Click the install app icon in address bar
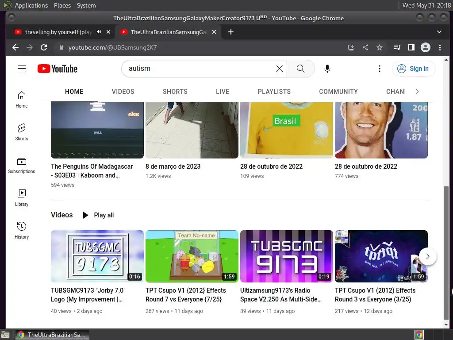The image size is (453, 340). coord(351,47)
